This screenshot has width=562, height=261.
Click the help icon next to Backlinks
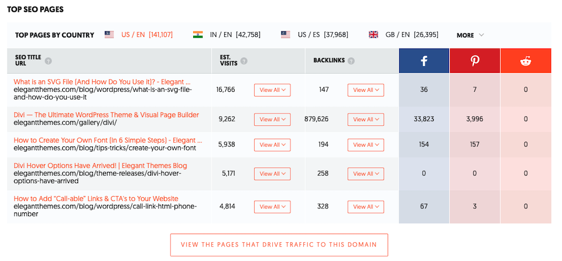351,60
